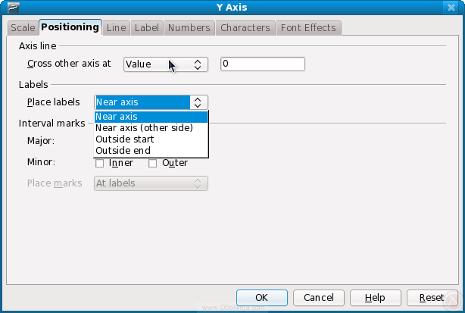Click the axis crossing value field

[262, 64]
